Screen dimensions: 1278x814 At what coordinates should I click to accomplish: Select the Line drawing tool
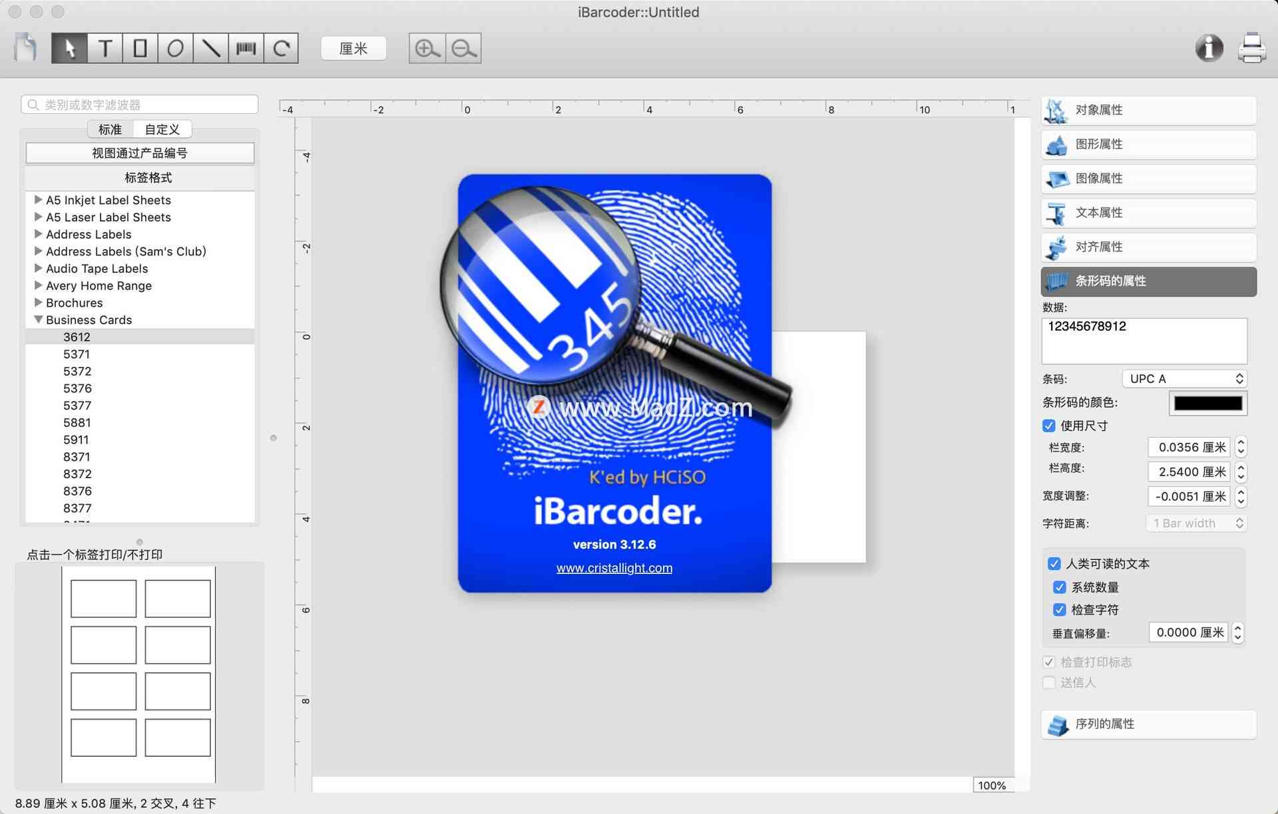(x=210, y=48)
